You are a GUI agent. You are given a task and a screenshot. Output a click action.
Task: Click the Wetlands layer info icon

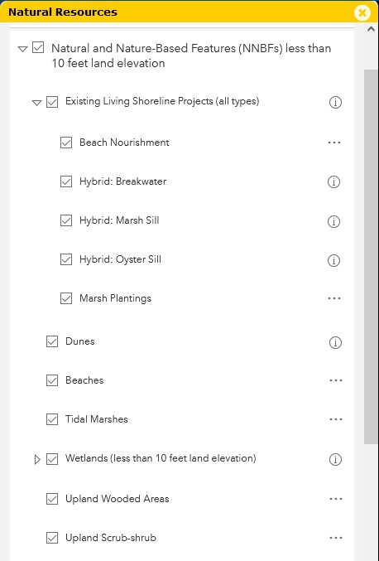(335, 459)
